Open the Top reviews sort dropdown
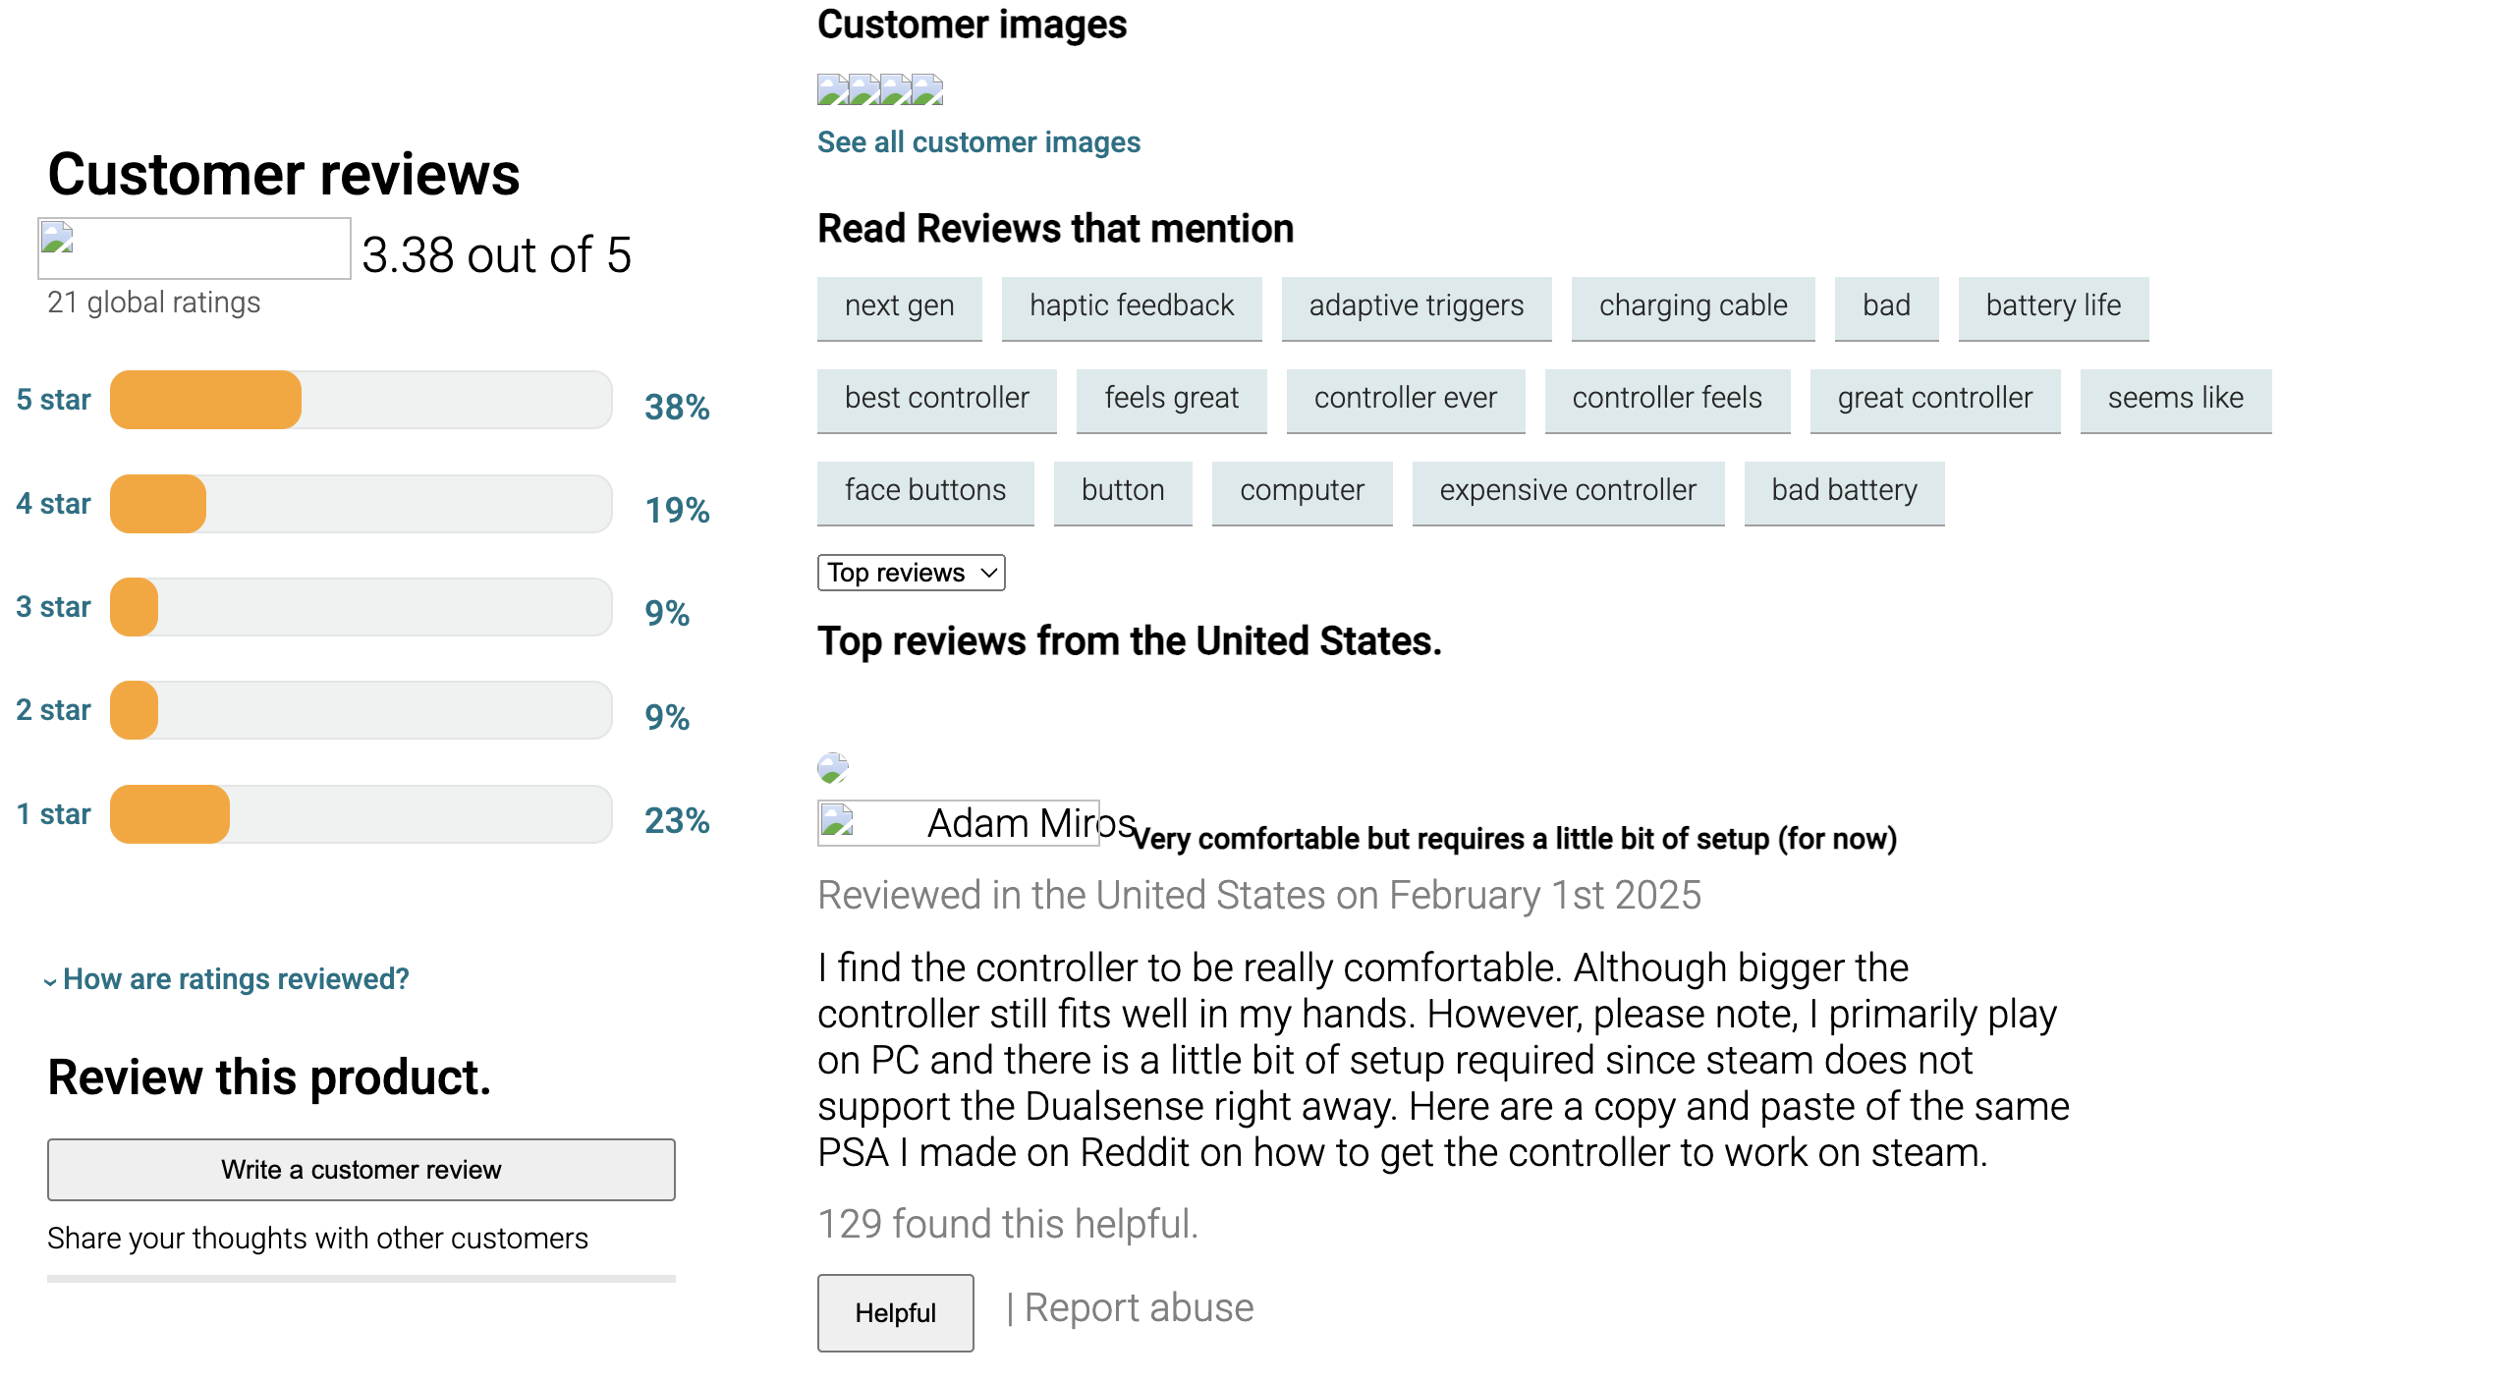 [911, 573]
